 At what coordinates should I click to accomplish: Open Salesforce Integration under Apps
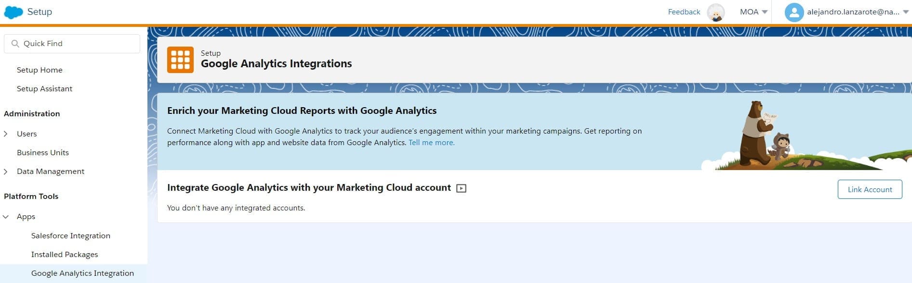click(x=71, y=236)
